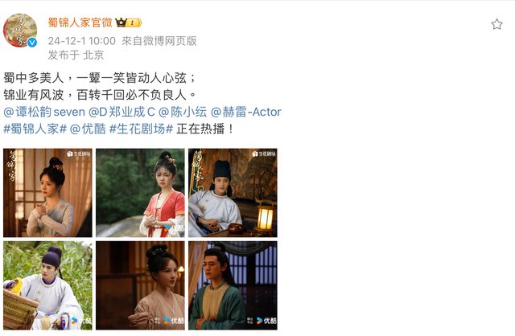View photo of woman by wooden window
The image size is (515, 336).
point(48,193)
